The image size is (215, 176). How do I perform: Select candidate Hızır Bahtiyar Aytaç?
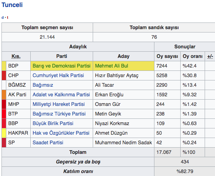(x=117, y=76)
